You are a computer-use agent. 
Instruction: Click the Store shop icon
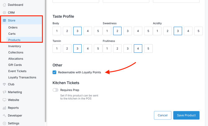[4, 20]
